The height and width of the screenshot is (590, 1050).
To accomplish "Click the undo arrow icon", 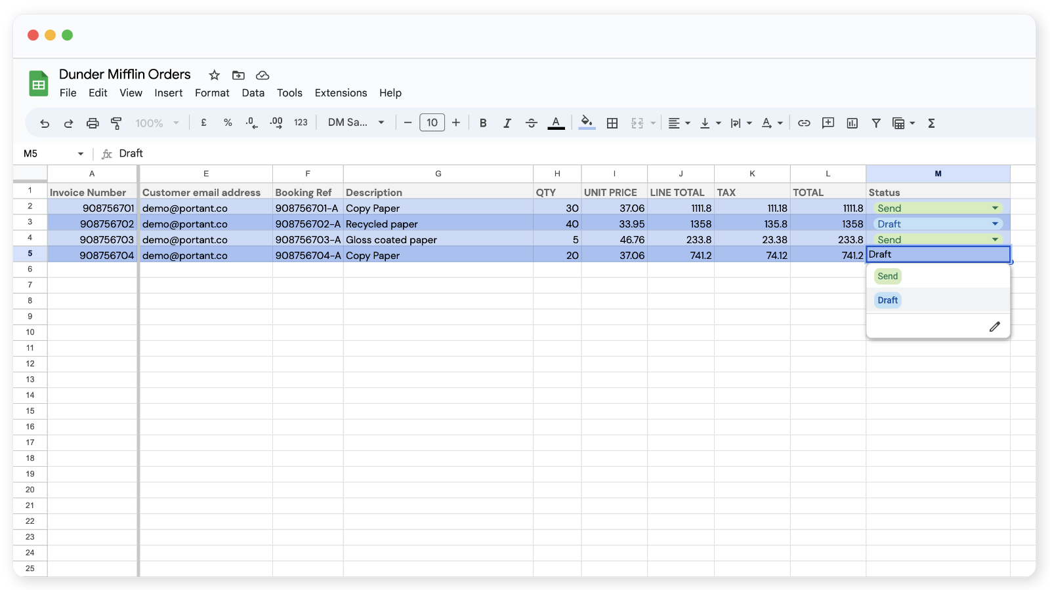I will click(45, 123).
